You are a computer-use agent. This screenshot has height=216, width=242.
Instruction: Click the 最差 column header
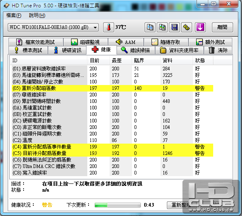pos(121,61)
